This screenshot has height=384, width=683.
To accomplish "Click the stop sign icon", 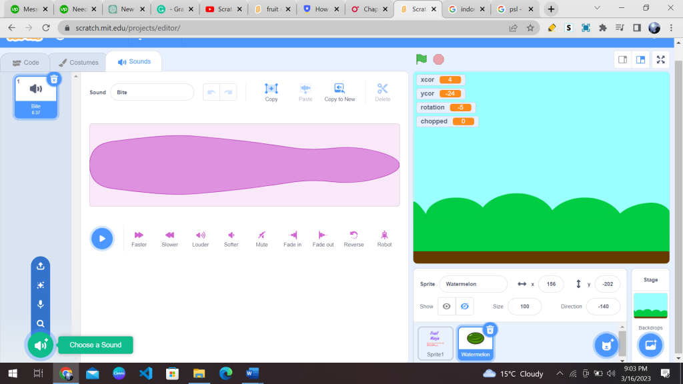I will pos(439,59).
